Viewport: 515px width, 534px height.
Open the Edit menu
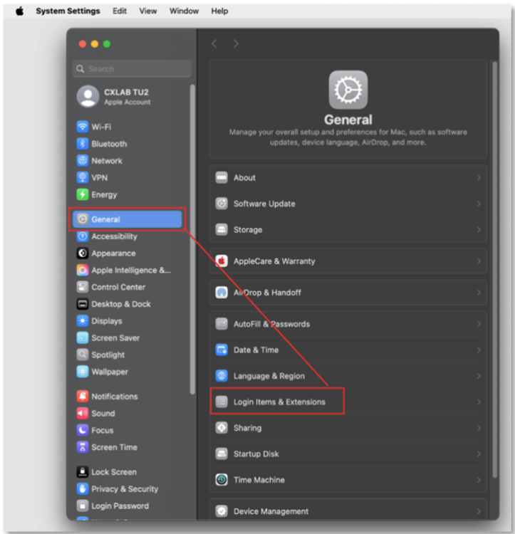coord(120,11)
